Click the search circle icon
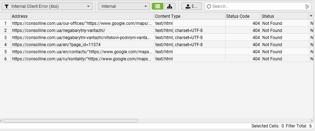The height and width of the screenshot is (131, 315). click(209, 6)
